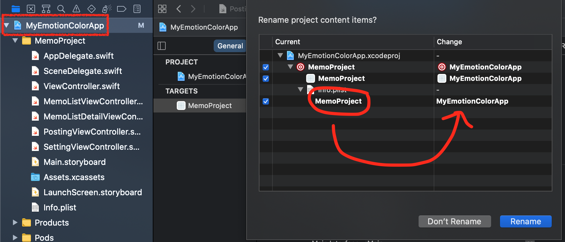This screenshot has height=242, width=565.
Task: Collapse MyEmotionColorApp.xcodeproj row in the dialog
Action: 280,55
